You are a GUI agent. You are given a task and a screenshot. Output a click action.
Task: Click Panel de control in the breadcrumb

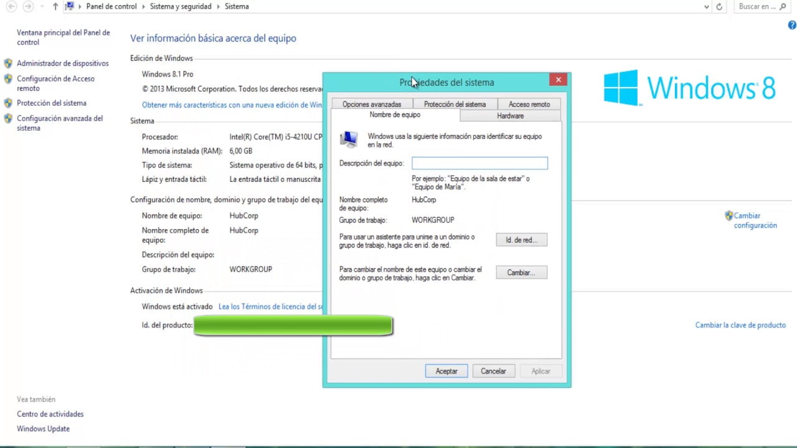(111, 6)
